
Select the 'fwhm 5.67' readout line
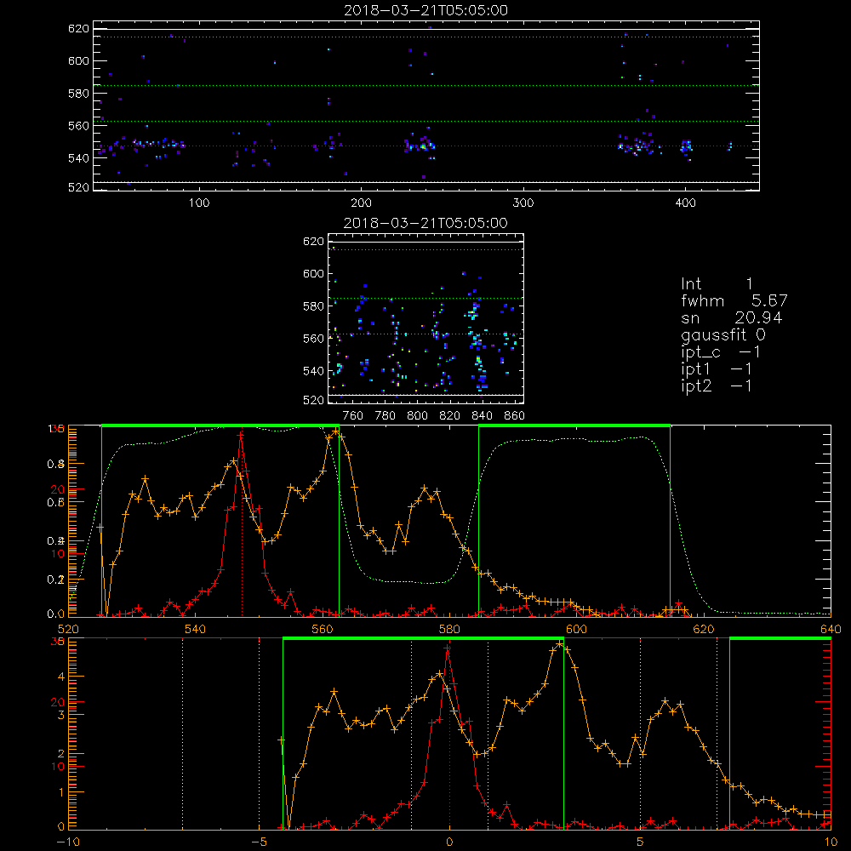tap(734, 300)
